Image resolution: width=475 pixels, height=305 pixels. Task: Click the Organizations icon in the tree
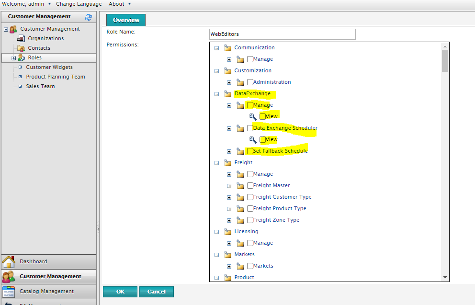[21, 38]
